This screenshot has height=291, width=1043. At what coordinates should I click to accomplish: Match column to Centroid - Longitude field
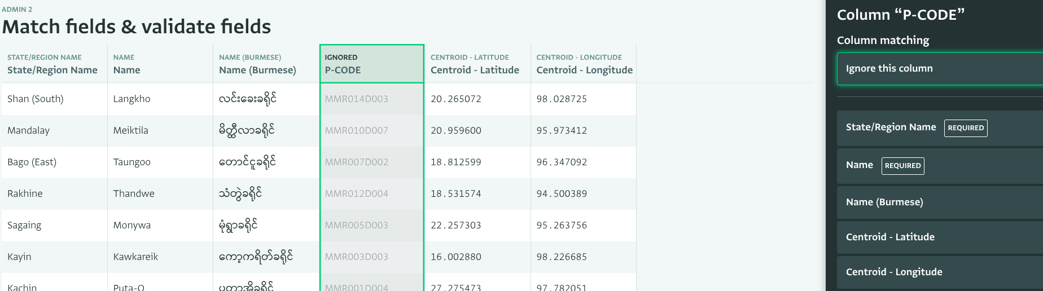(940, 272)
